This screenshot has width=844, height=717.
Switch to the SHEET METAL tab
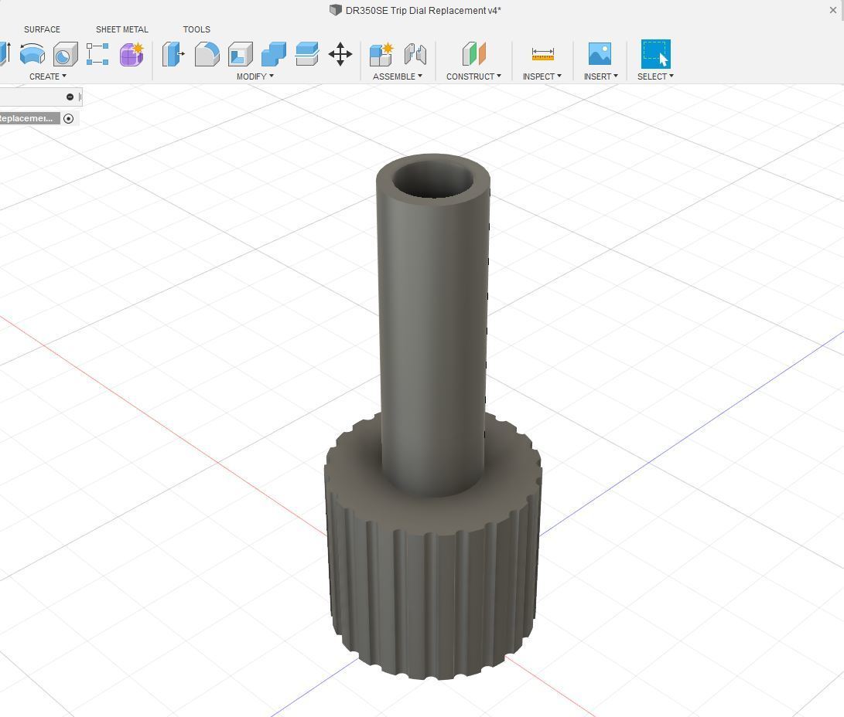pyautogui.click(x=121, y=29)
